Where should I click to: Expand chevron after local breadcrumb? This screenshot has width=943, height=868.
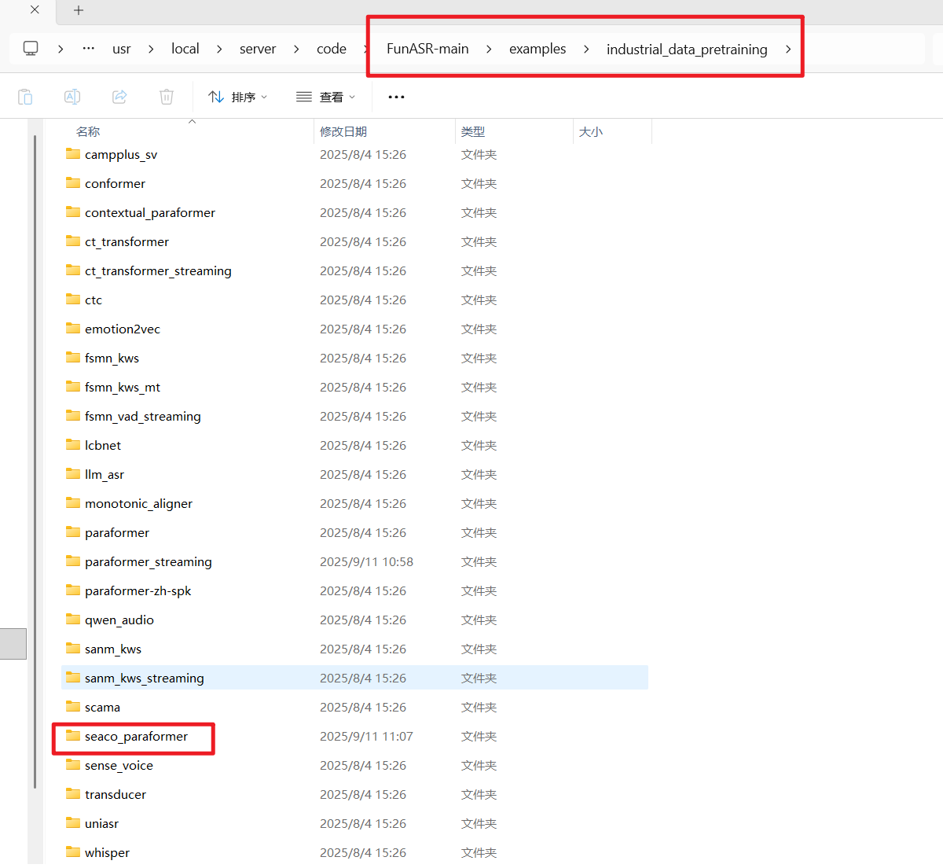pyautogui.click(x=219, y=49)
